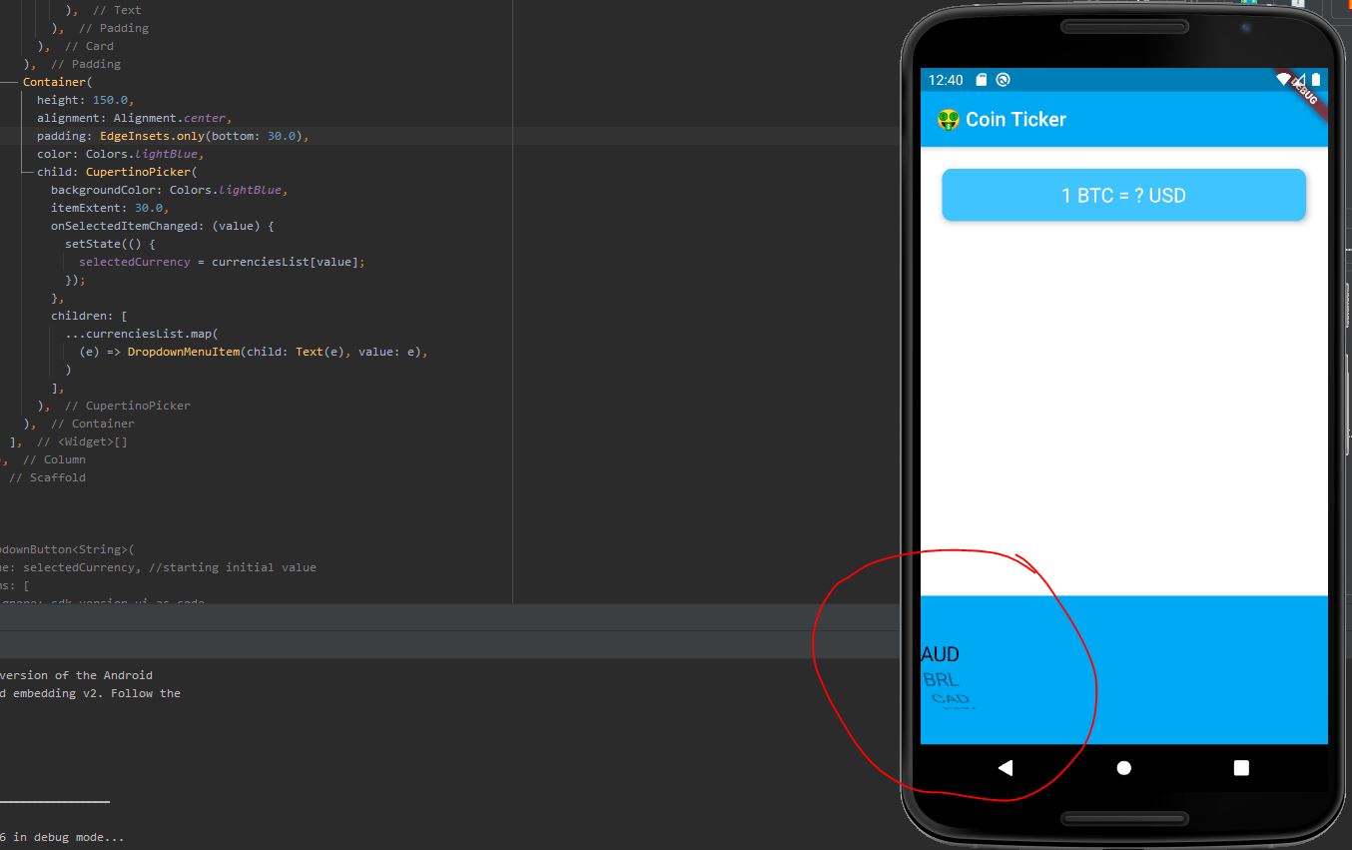The width and height of the screenshot is (1352, 850).
Task: Select CAD in the currency picker wheel
Action: pos(949,701)
